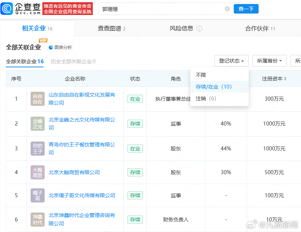This screenshot has height=232, width=301.
Task: Click the 嘎子哥 company logo icon
Action: [x=38, y=195]
